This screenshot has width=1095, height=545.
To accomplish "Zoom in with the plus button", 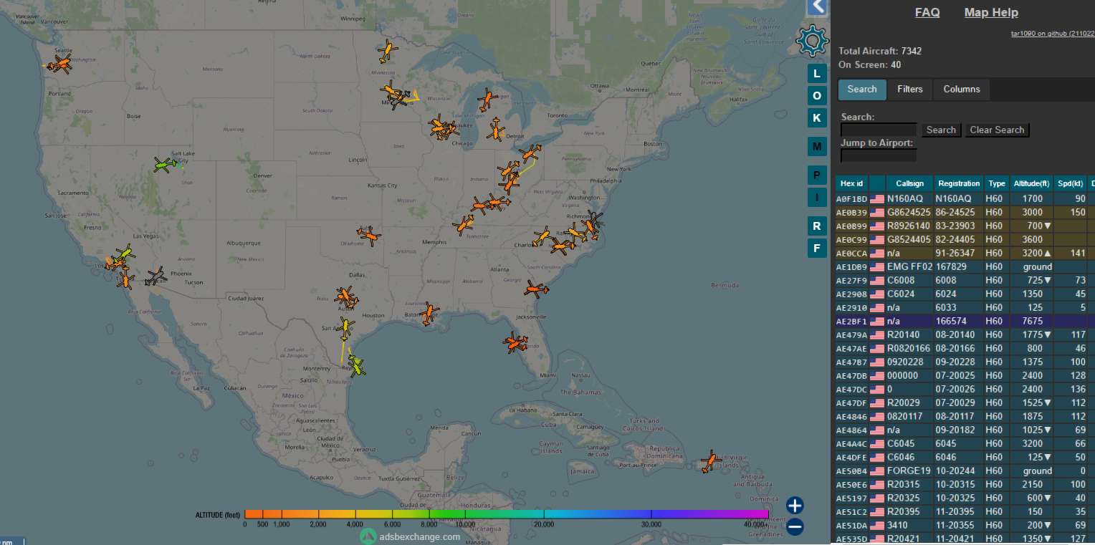I will 795,506.
